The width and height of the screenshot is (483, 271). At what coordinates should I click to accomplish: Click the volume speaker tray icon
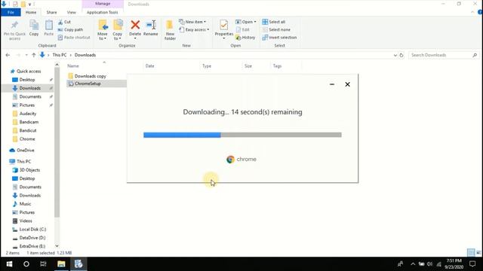point(430,264)
